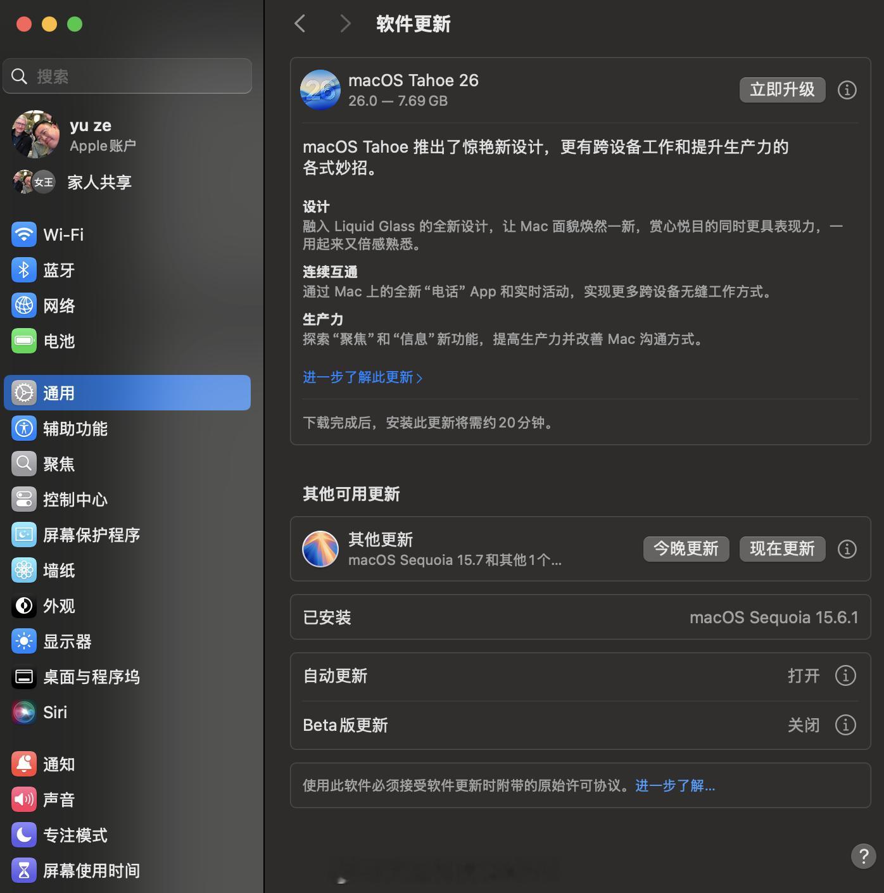Open 显示器 display icon
Screen dimensions: 884x893
24,641
